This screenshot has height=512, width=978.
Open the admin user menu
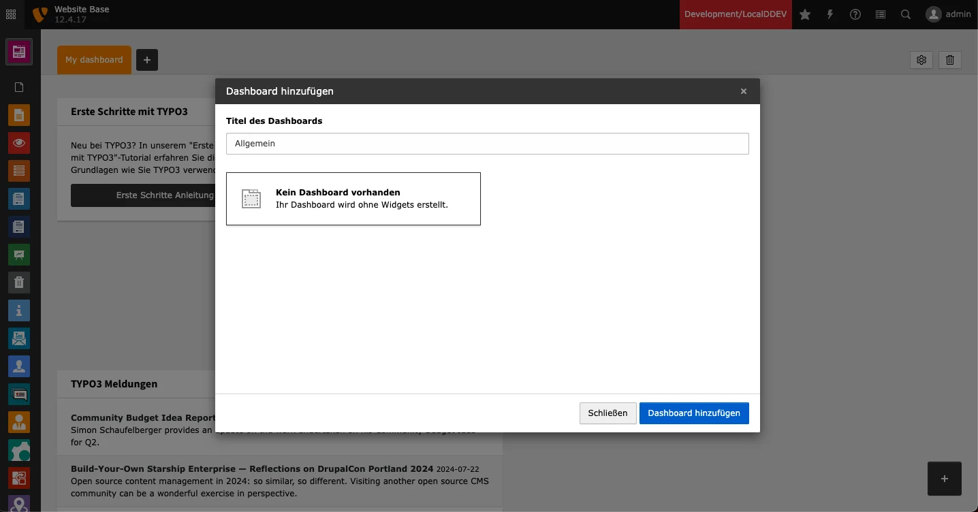click(x=948, y=14)
